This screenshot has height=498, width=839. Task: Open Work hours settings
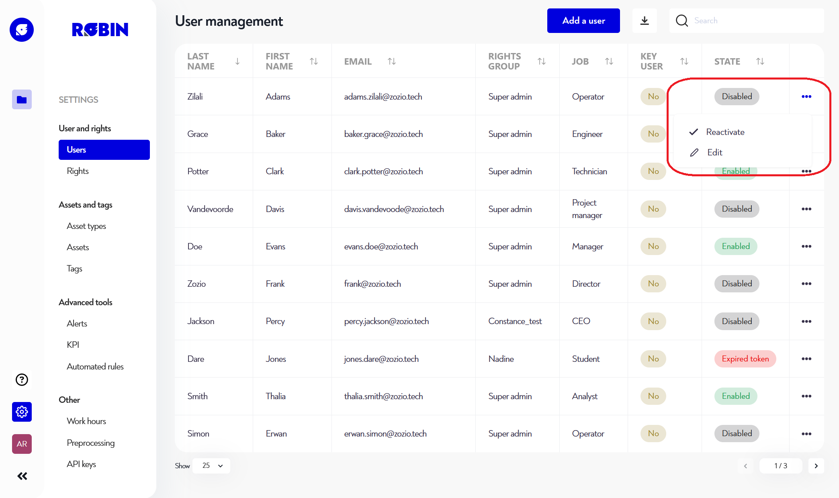pos(86,421)
